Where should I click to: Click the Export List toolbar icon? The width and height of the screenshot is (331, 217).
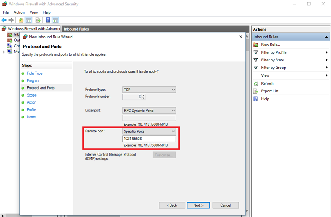(x=38, y=20)
